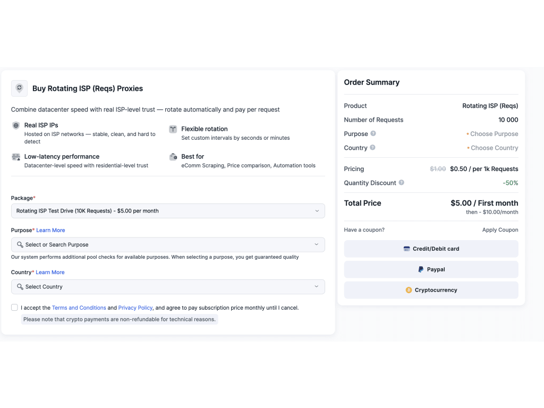Click the 10 000 requests value
The height and width of the screenshot is (408, 544).
coord(508,120)
